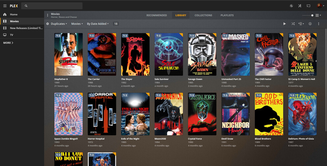This screenshot has height=166, width=327.
Task: Switch to Recommended tab
Action: coord(157,15)
